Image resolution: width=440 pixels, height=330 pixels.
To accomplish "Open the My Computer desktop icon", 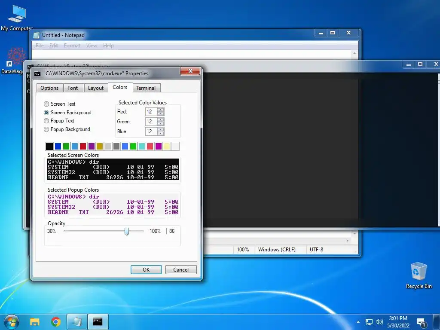I will point(17,17).
